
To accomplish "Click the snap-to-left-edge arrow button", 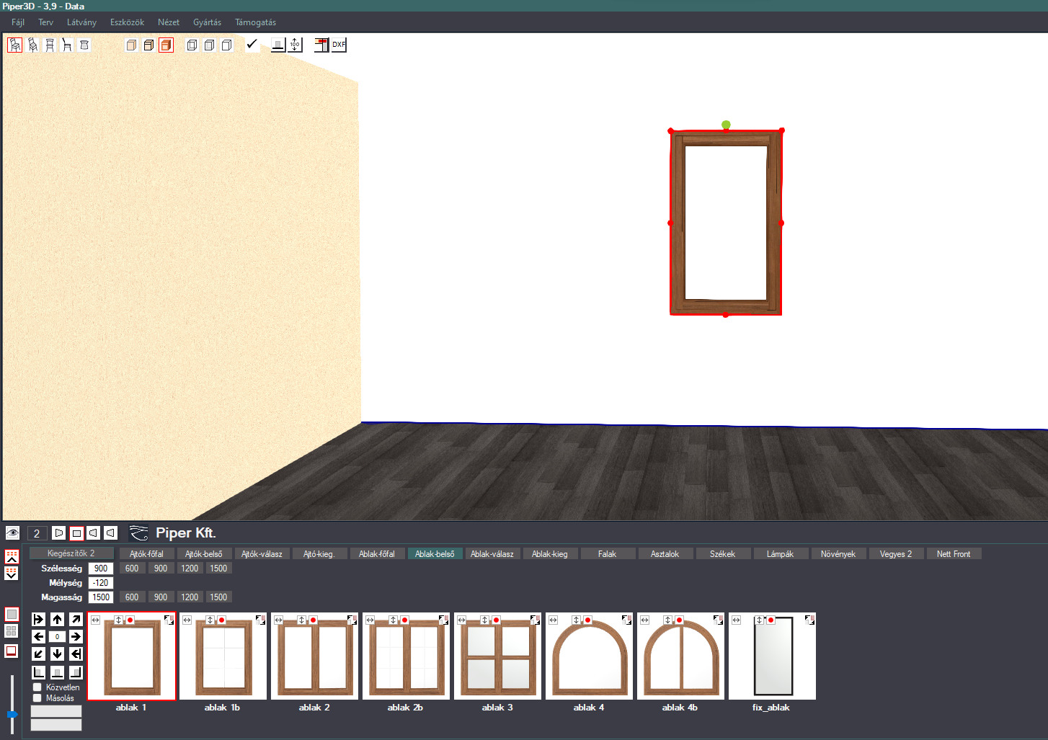I will point(39,619).
